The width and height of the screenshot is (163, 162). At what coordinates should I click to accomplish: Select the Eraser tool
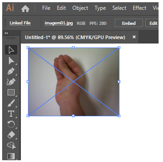pyautogui.click(x=11, y=135)
